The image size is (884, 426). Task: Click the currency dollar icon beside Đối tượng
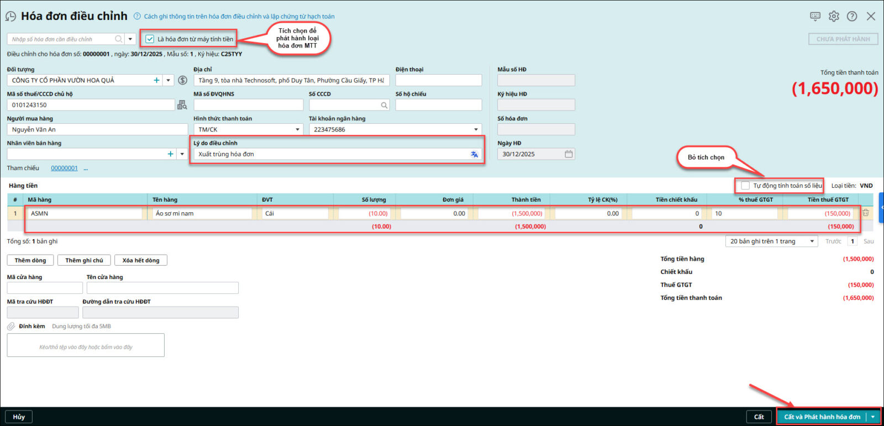click(183, 80)
